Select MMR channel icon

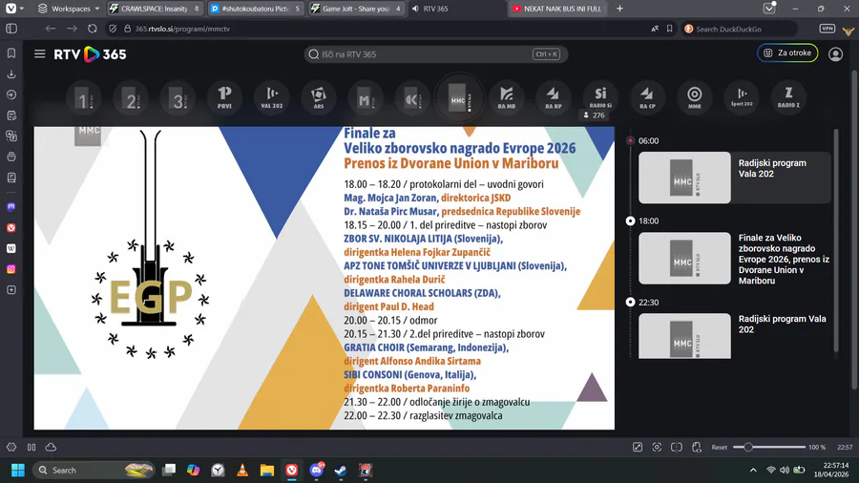click(x=695, y=97)
